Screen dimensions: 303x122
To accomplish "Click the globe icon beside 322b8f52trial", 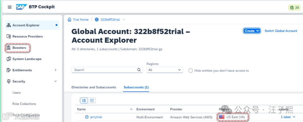I will [97, 20].
